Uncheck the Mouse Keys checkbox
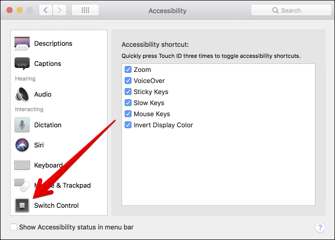Image resolution: width=335 pixels, height=240 pixels. 128,114
